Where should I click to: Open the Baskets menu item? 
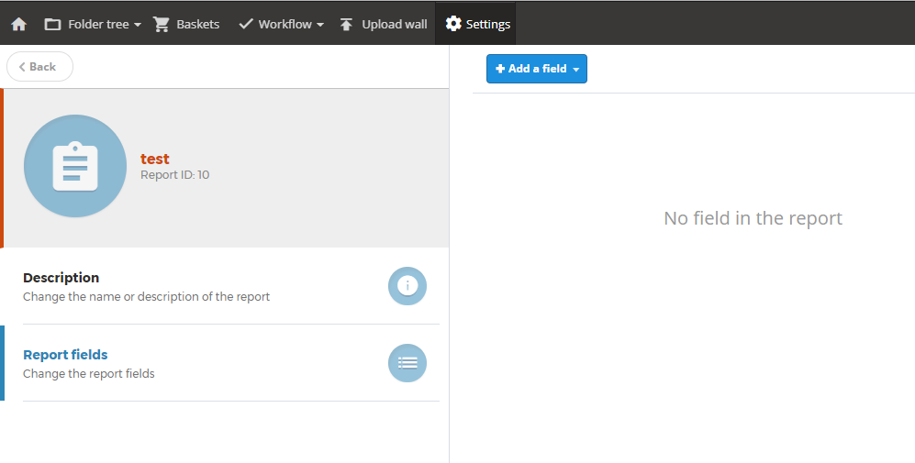[x=186, y=24]
